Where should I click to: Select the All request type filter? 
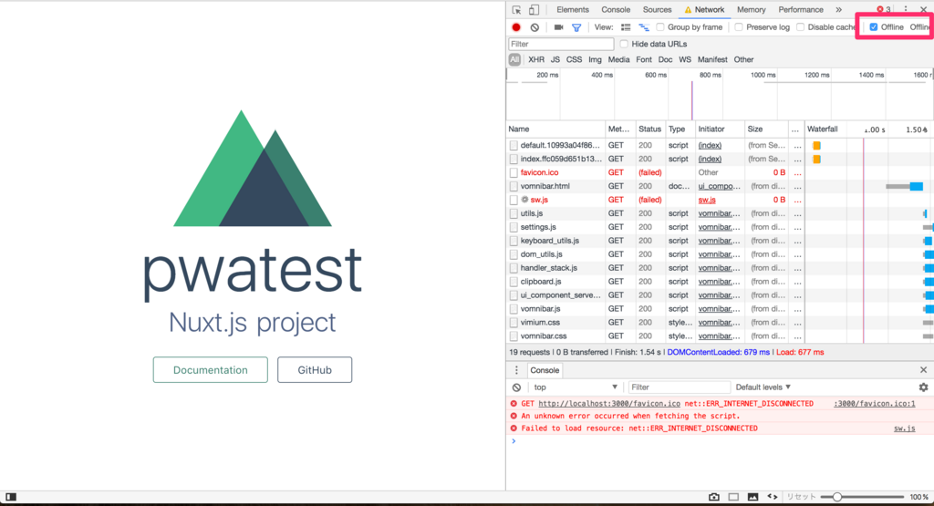(x=514, y=59)
